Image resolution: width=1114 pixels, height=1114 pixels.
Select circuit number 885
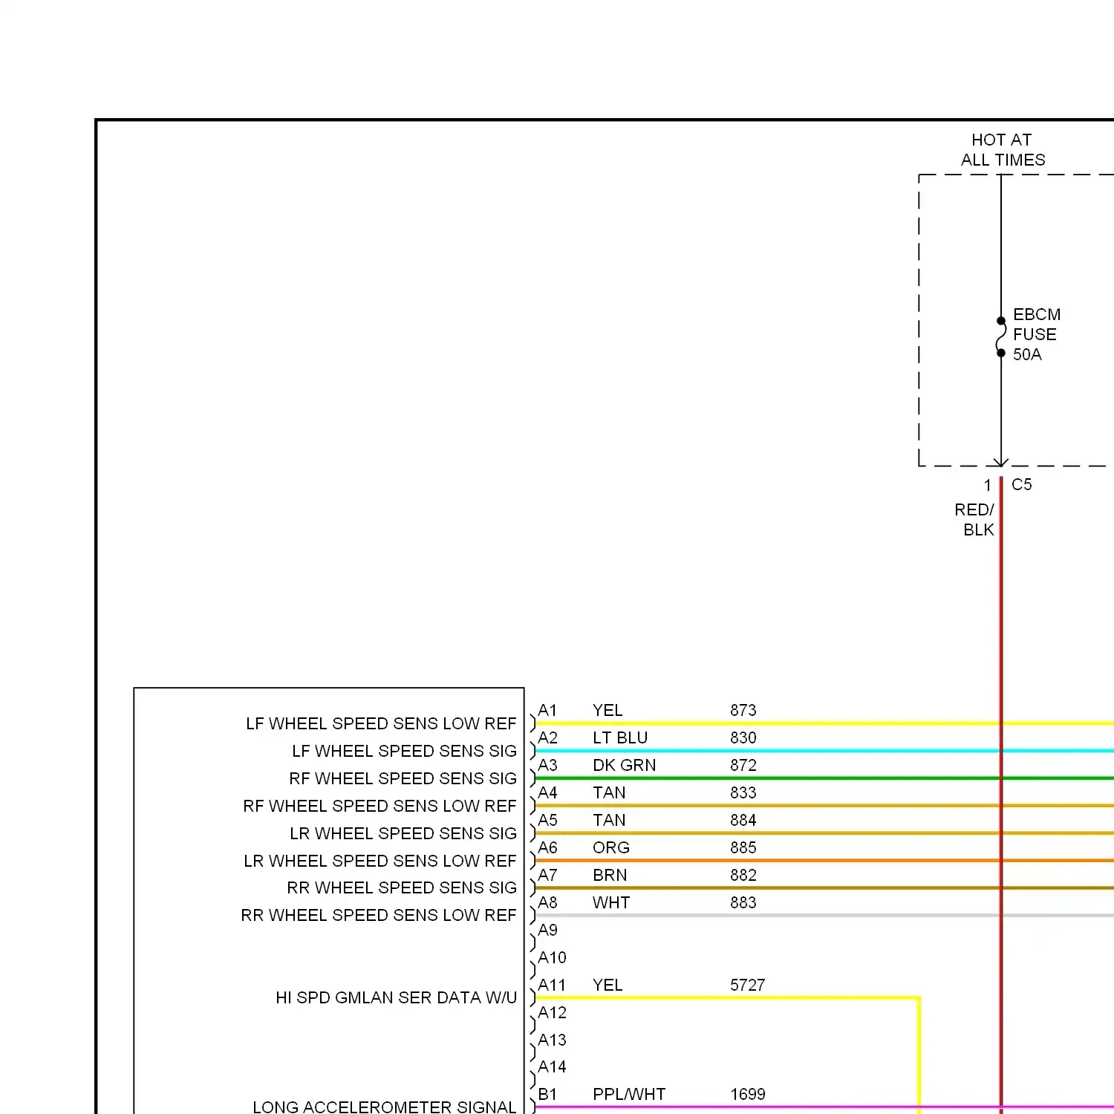coord(743,847)
